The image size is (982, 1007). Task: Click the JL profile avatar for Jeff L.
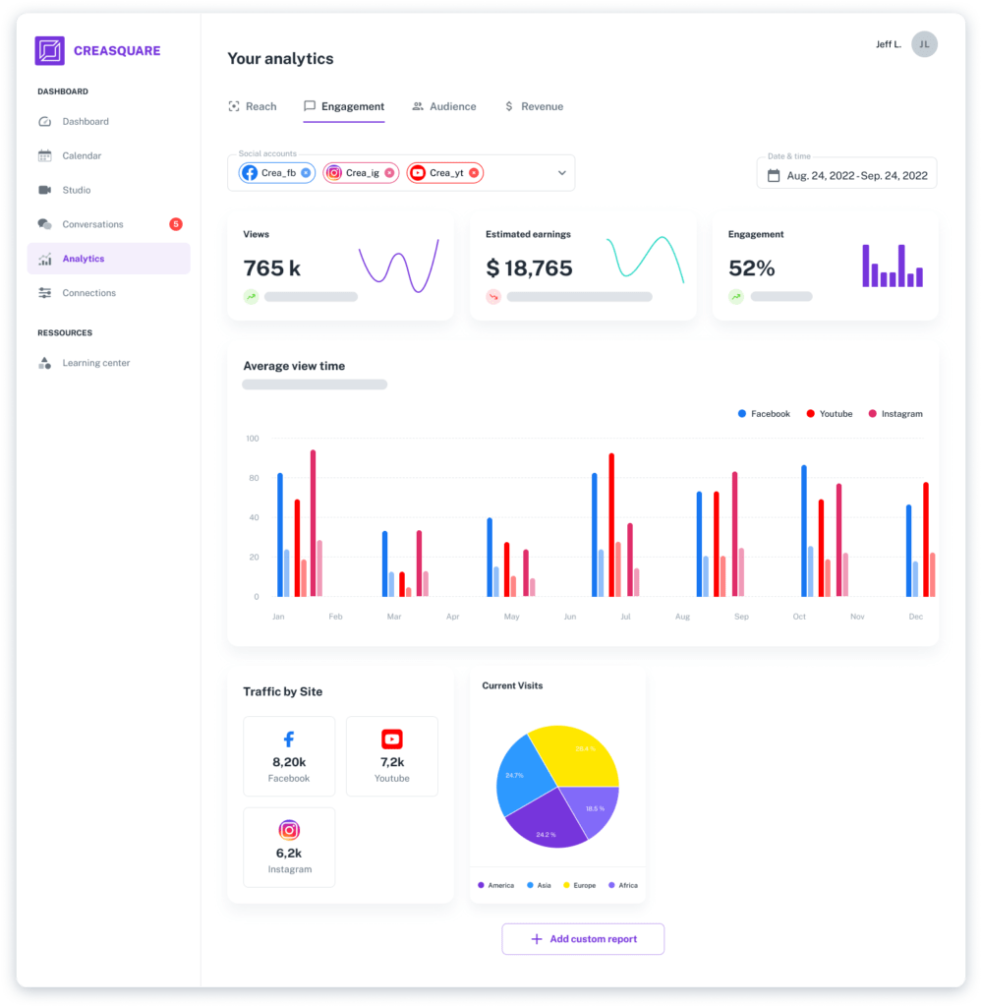(x=924, y=44)
